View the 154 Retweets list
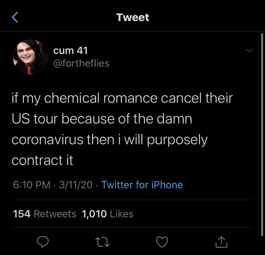Viewport: 265px width, 255px height. (44, 214)
